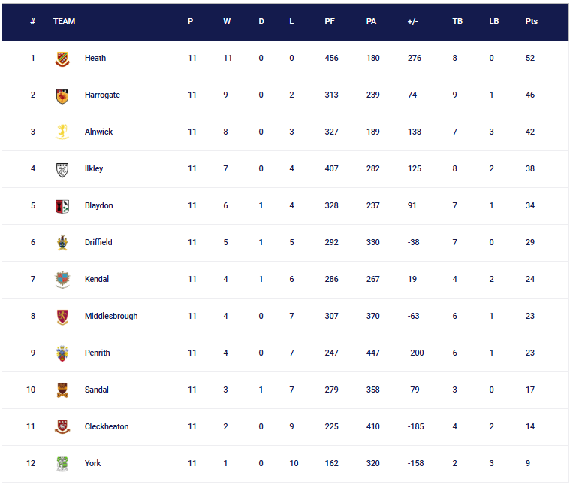Select the Alnwick club logo
The width and height of the screenshot is (570, 485).
pyautogui.click(x=63, y=132)
